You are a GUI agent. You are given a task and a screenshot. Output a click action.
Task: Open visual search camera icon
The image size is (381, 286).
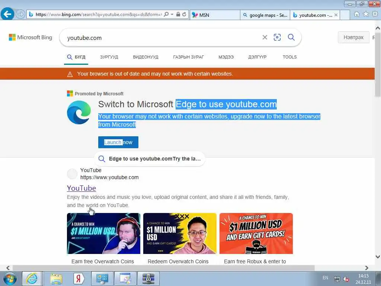[277, 37]
